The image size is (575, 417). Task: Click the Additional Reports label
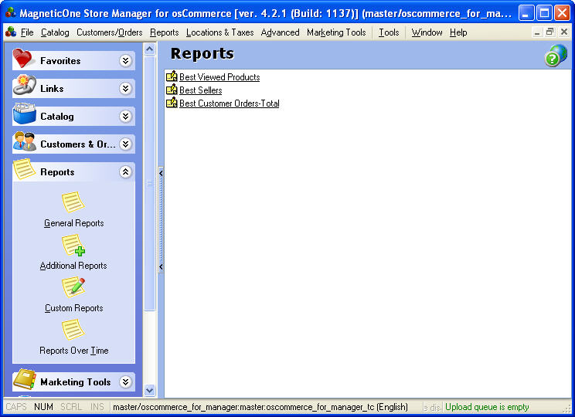pyautogui.click(x=73, y=266)
